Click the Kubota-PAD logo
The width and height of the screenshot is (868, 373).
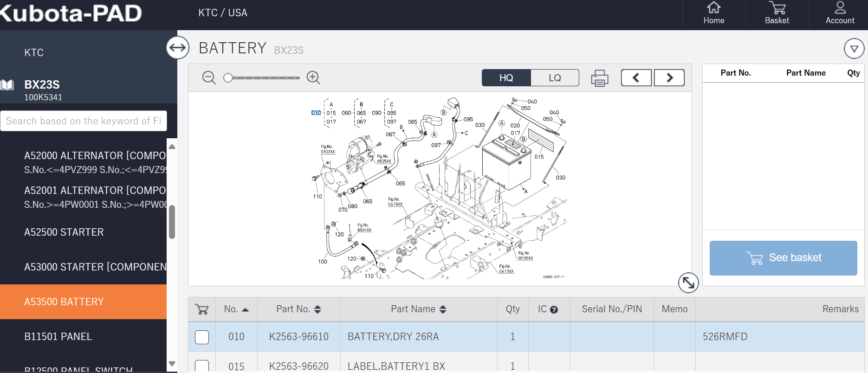tap(71, 13)
